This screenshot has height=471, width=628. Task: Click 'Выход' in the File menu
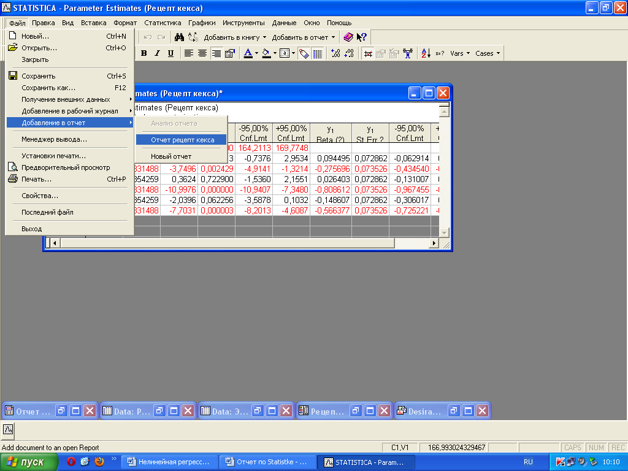(70, 229)
